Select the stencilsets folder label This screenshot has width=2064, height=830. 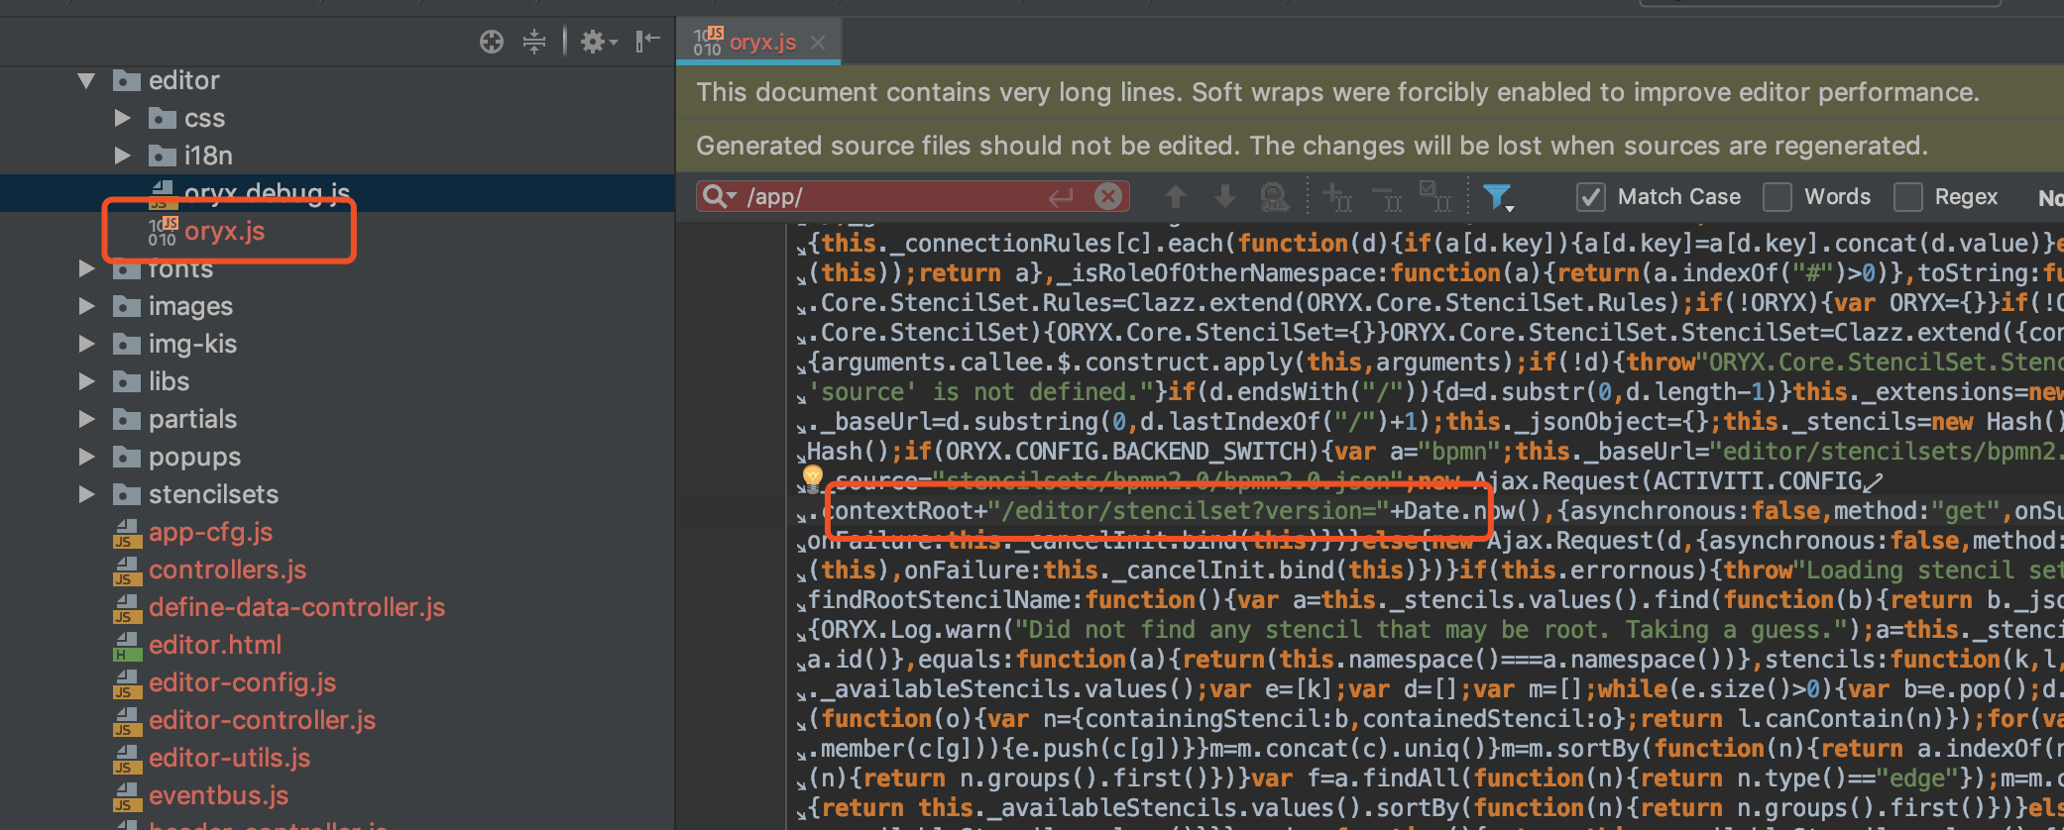click(213, 494)
